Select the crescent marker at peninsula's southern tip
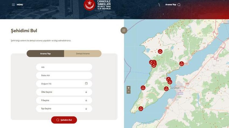 141,108
